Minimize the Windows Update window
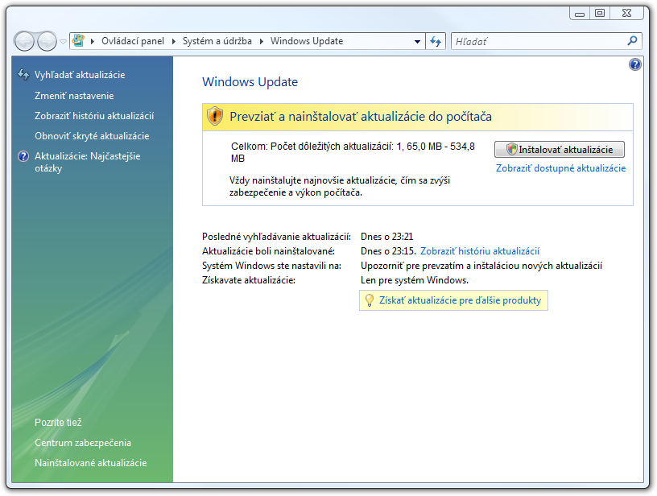This screenshot has height=496, width=657. (x=580, y=14)
